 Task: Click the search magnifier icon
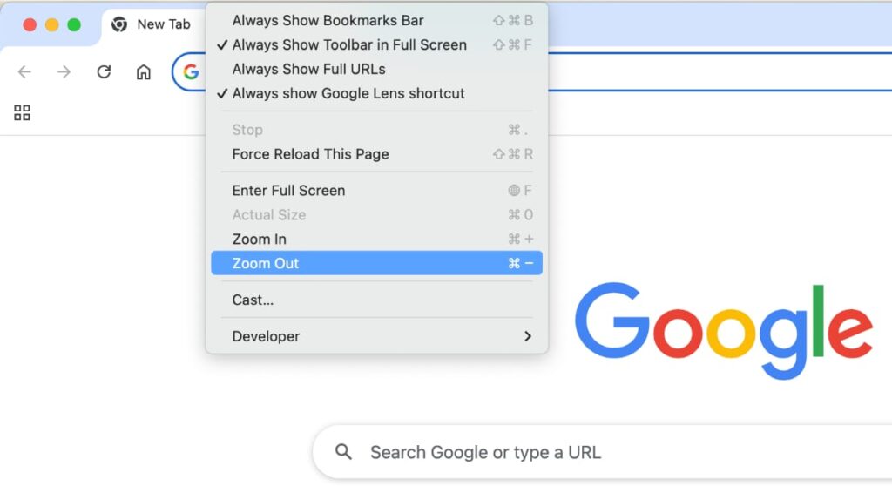click(344, 452)
